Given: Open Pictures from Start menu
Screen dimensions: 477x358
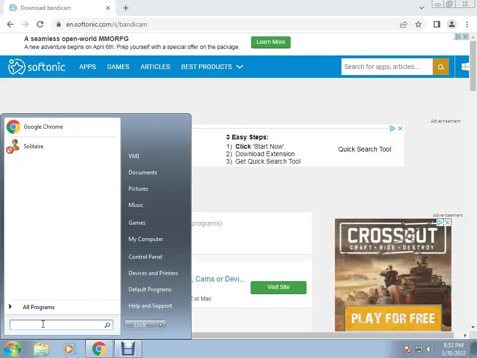Looking at the screenshot, I should tap(138, 189).
